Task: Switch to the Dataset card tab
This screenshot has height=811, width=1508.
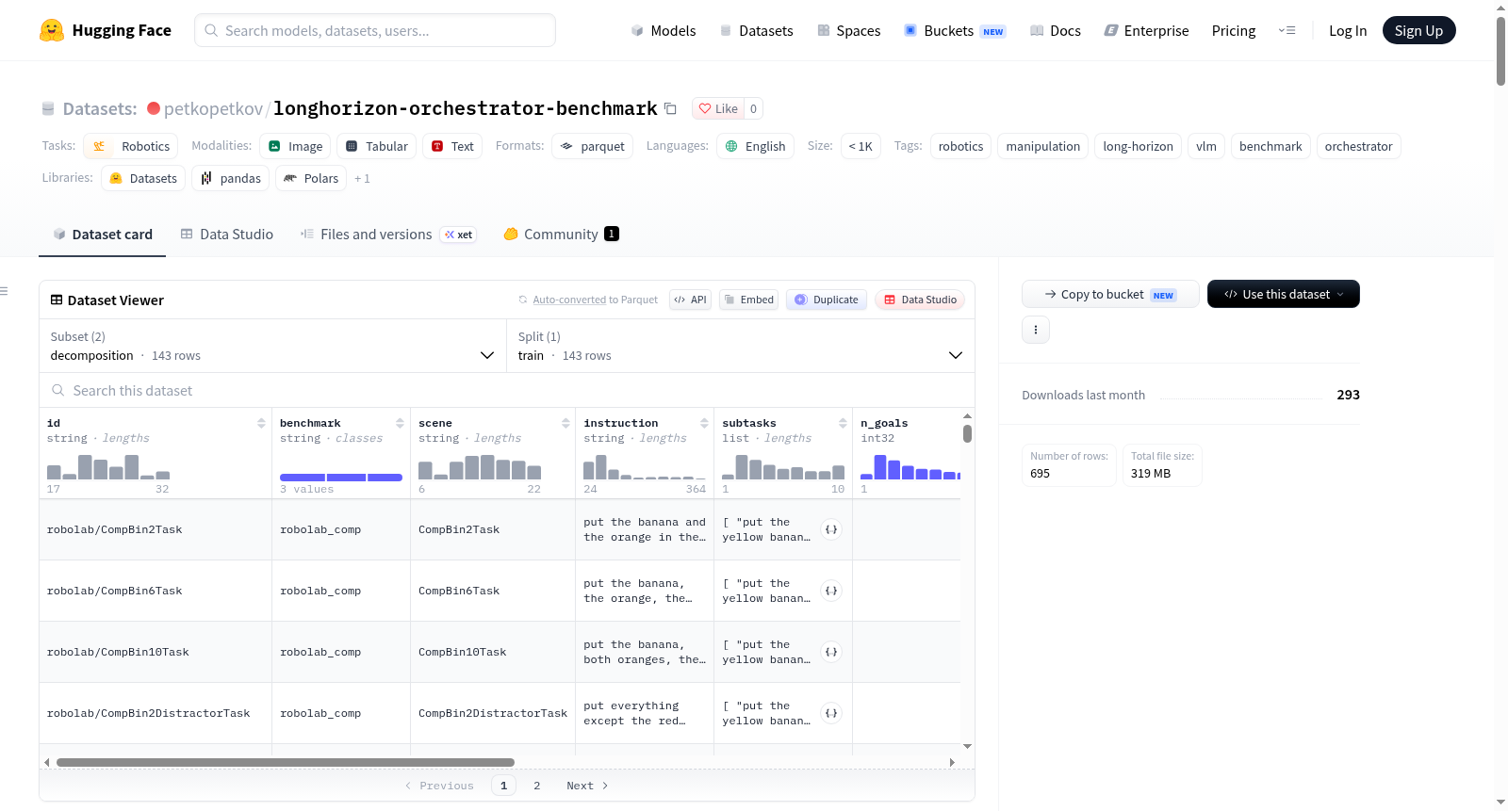Action: [x=102, y=235]
